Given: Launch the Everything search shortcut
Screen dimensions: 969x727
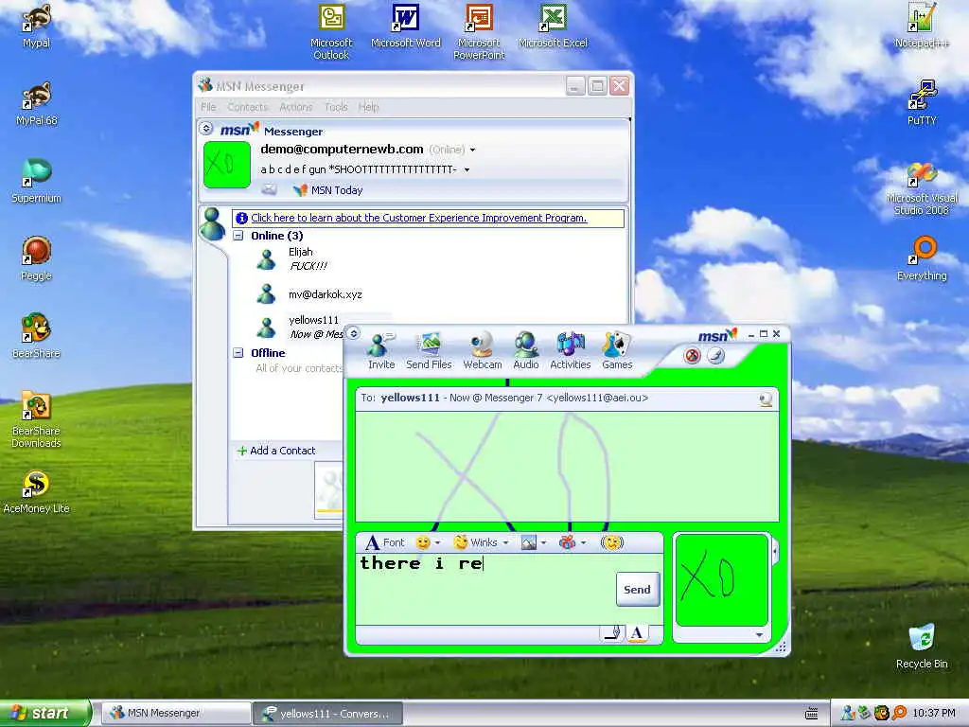Looking at the screenshot, I should [922, 259].
